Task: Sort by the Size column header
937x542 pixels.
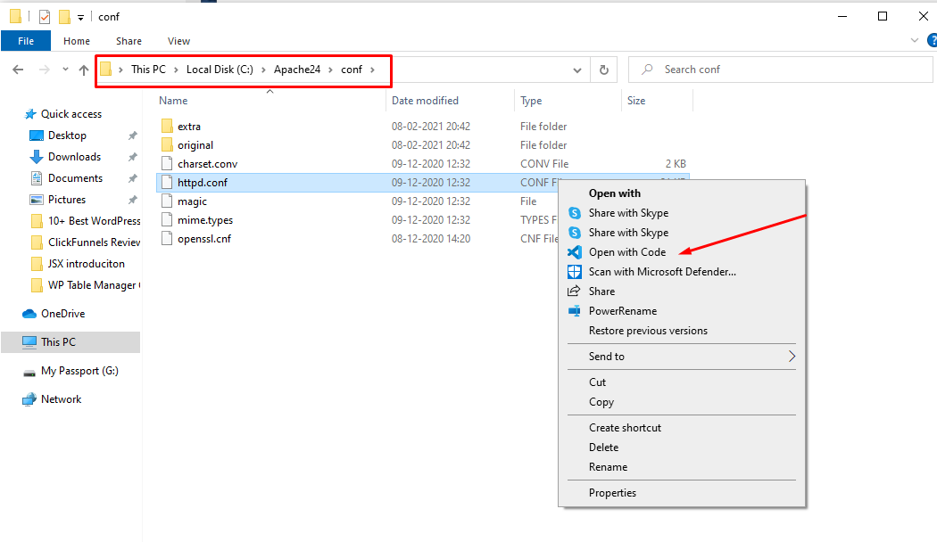Action: pyautogui.click(x=635, y=101)
